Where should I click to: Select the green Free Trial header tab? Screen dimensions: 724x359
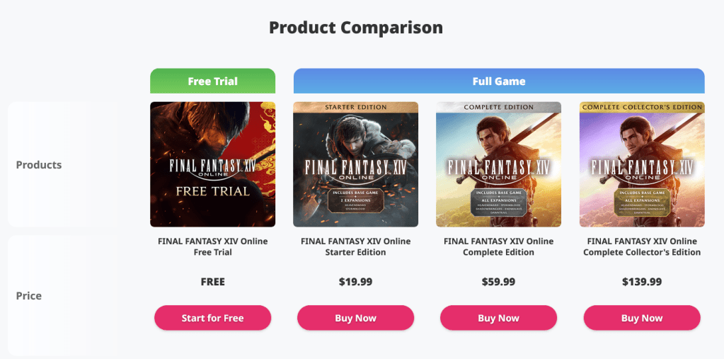pyautogui.click(x=212, y=81)
